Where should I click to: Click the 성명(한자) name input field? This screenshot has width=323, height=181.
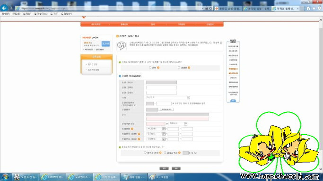(161, 87)
